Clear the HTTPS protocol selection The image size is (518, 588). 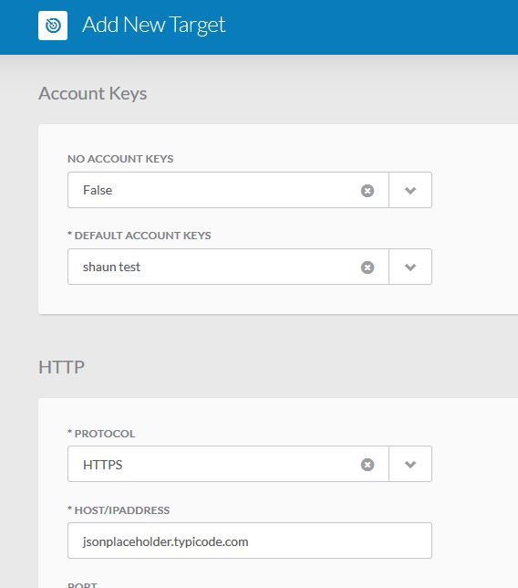click(x=368, y=465)
